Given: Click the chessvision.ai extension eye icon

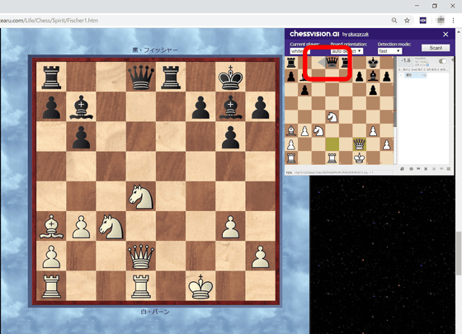Looking at the screenshot, I should (422, 21).
